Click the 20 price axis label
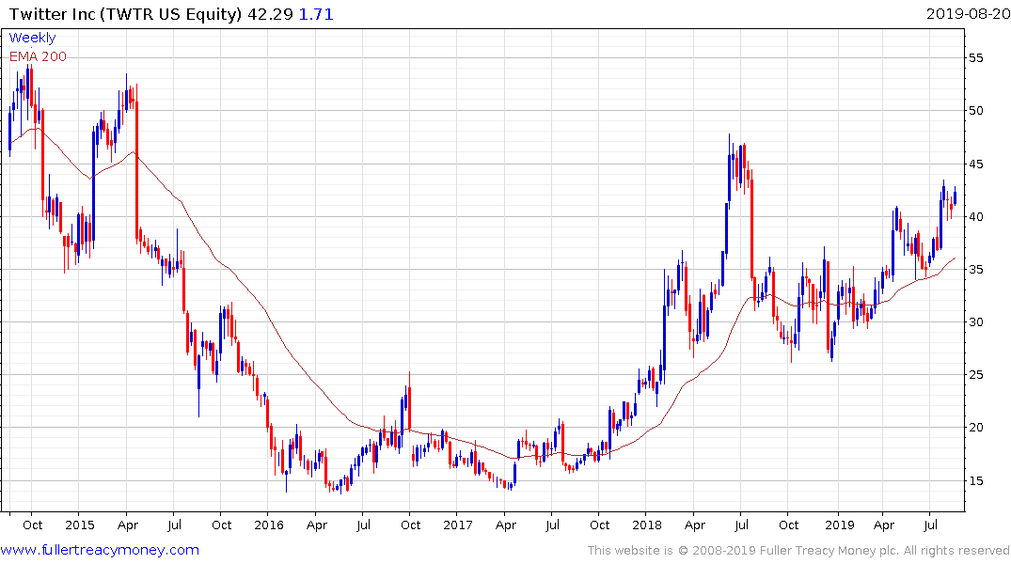This screenshot has height=564, width=1011. pos(975,428)
